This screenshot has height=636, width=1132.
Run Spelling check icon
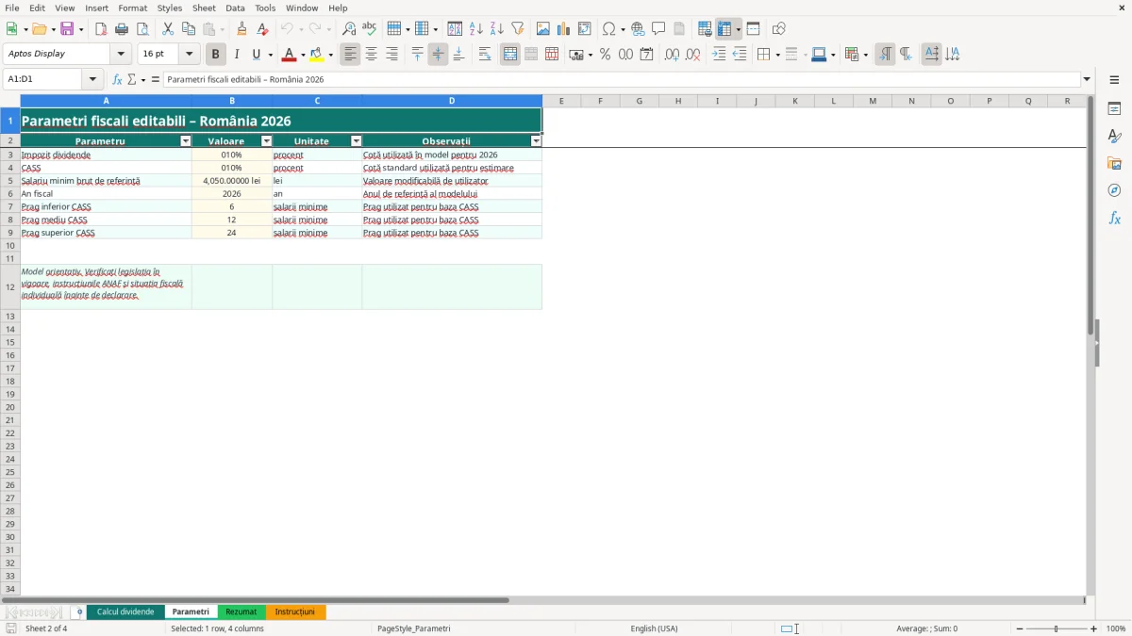(x=370, y=29)
